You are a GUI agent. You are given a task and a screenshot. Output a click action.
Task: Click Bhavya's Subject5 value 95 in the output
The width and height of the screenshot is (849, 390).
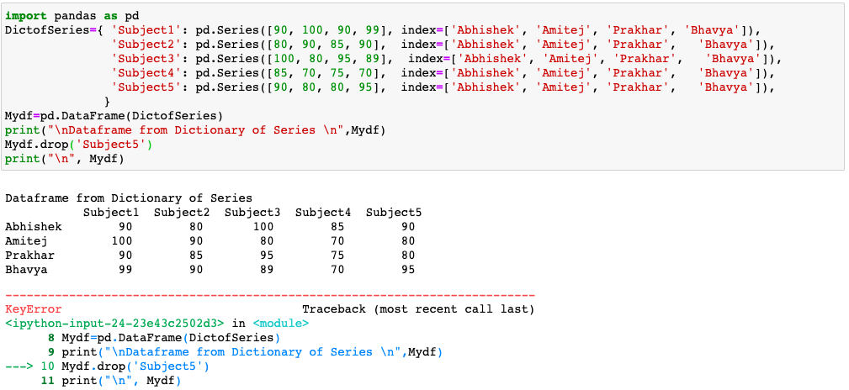pos(408,269)
